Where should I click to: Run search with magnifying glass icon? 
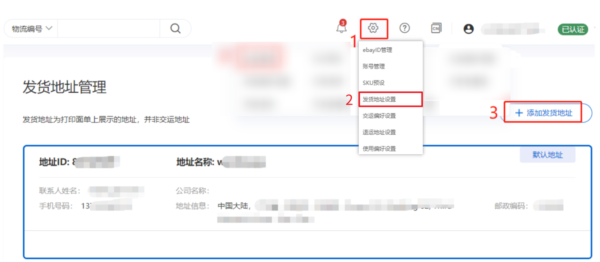coord(176,29)
